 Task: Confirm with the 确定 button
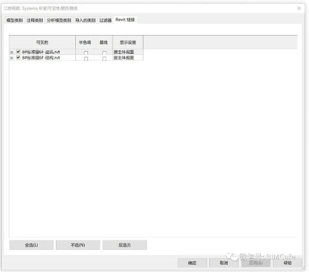(192, 263)
